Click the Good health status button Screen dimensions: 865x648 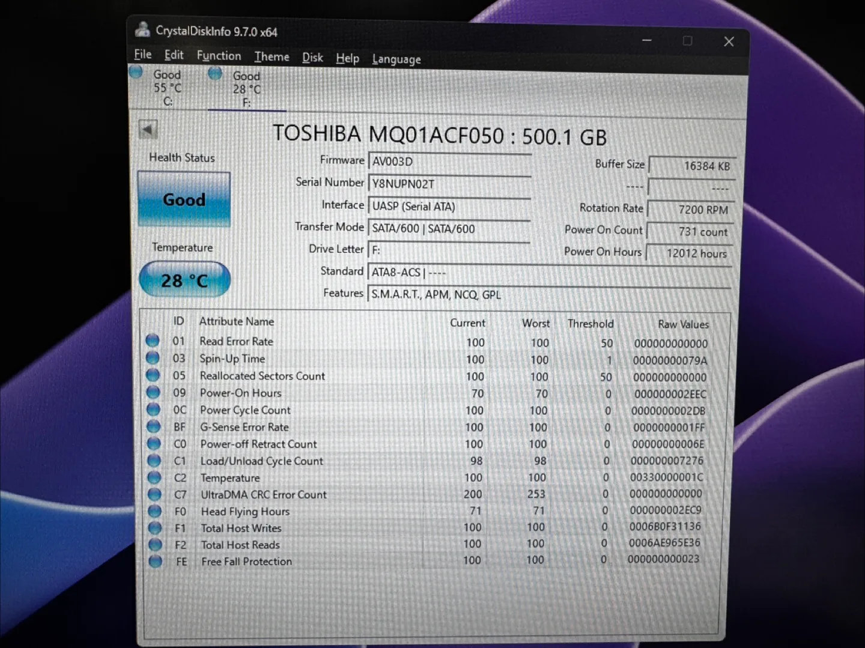[183, 199]
